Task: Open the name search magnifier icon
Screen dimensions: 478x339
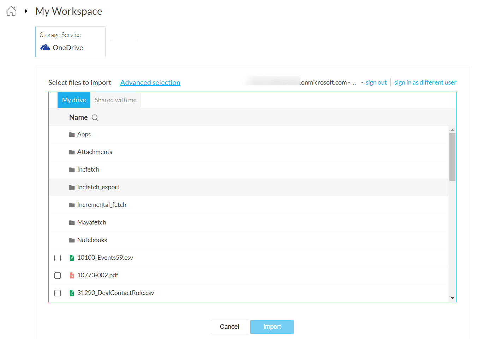Action: click(x=95, y=118)
